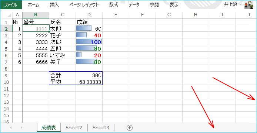Image resolution: width=257 pixels, height=133 pixels.
Task: Select the cell containing 4444
Action: [36, 49]
